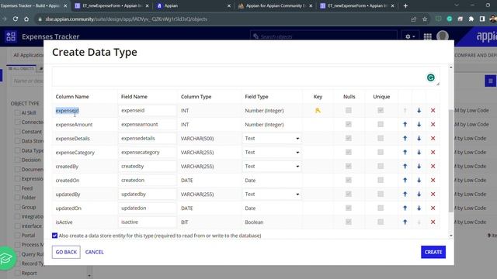Select the expenseId column name text
This screenshot has width=497, height=279.
pos(68,111)
